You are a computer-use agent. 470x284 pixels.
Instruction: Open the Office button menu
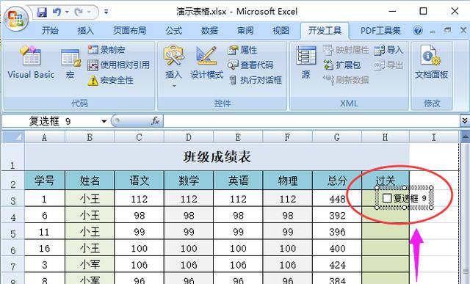point(16,18)
